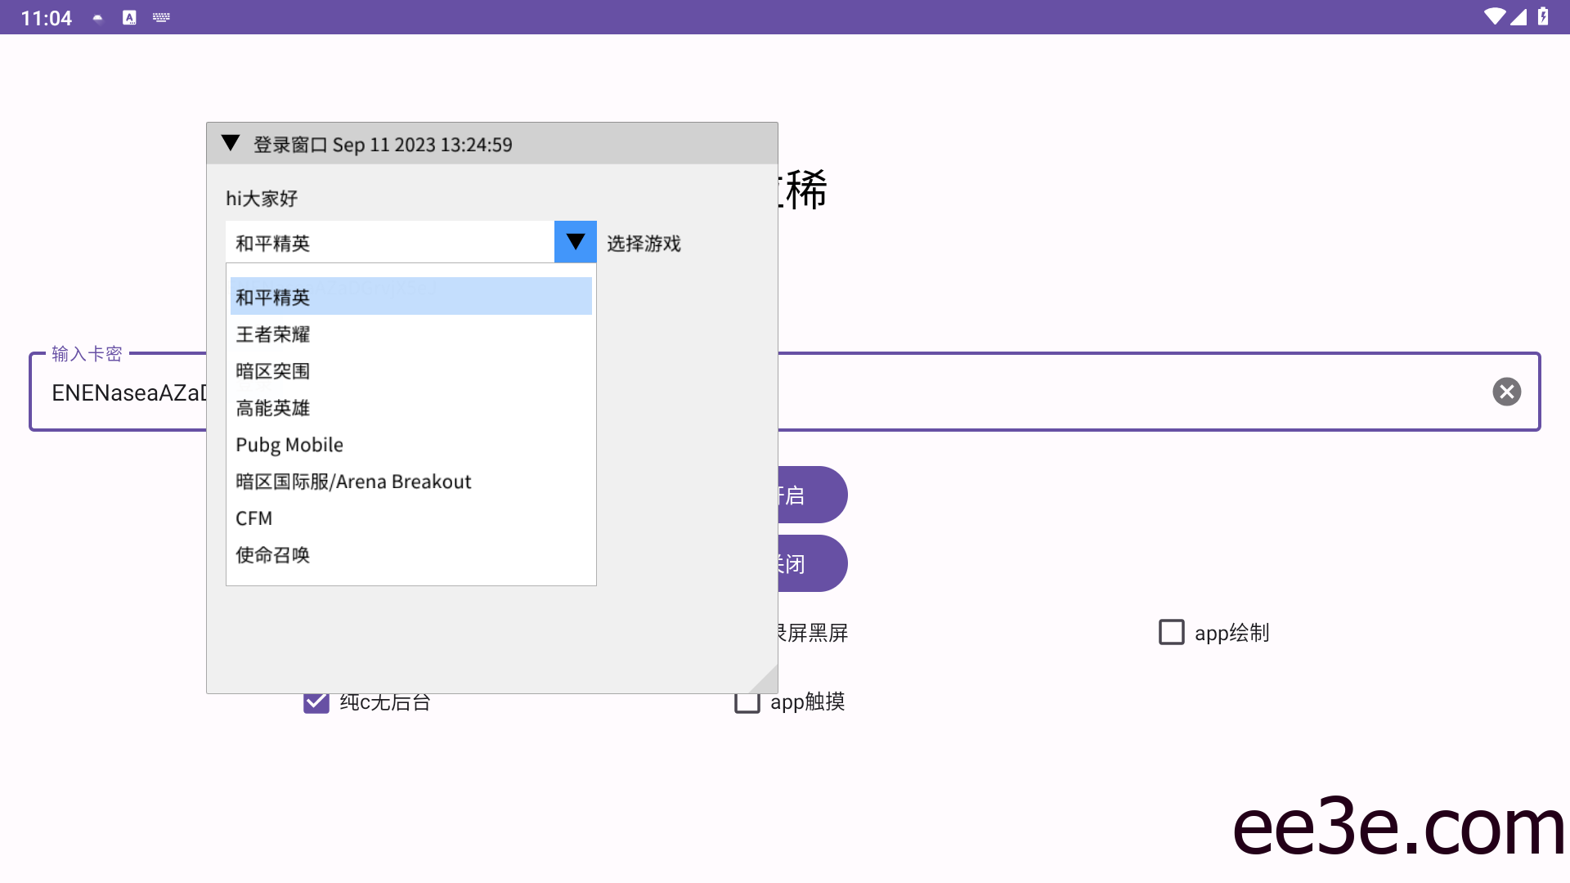
Task: Tap the input method "A" status bar icon
Action: click(x=128, y=16)
